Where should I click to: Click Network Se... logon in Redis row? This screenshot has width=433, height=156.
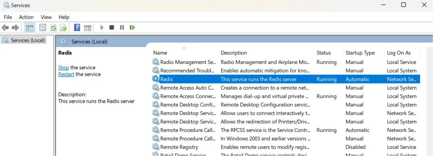(402, 79)
